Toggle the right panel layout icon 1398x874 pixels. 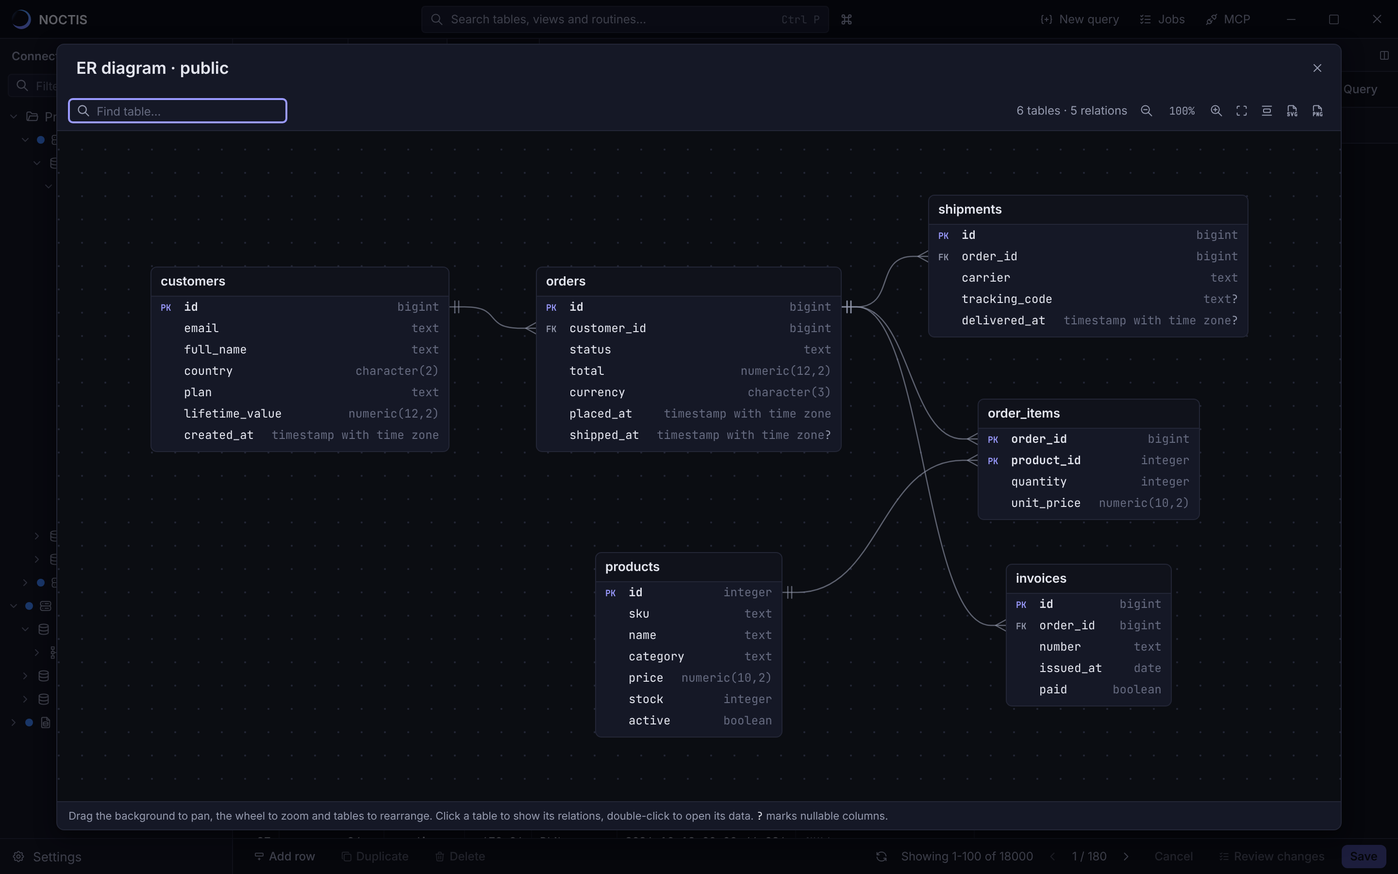pyautogui.click(x=1384, y=55)
